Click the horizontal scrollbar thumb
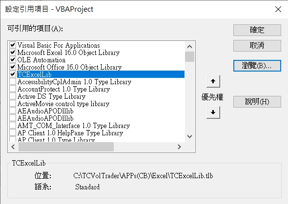Screen dimensions: 288x204 pyautogui.click(x=66, y=147)
